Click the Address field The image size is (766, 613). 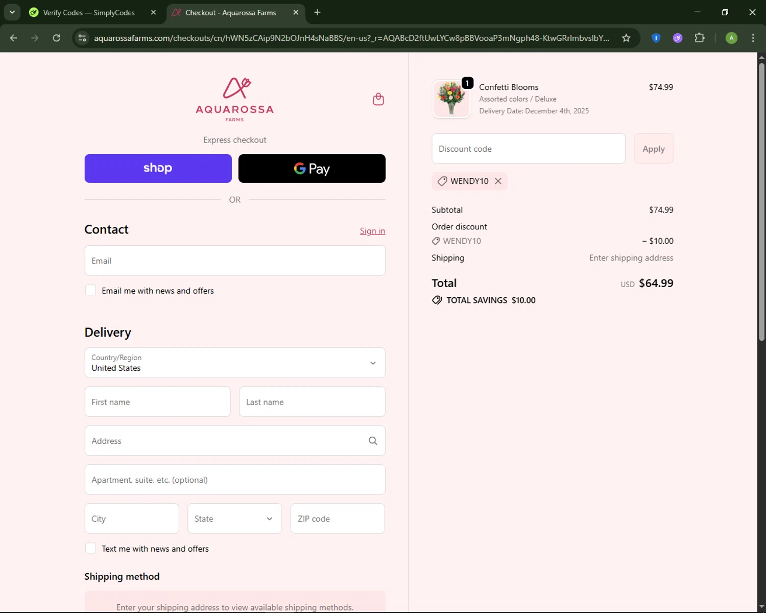[x=235, y=441]
